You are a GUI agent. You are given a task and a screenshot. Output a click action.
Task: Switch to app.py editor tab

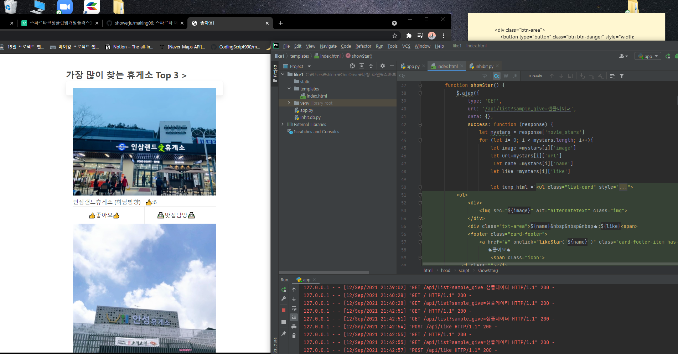click(413, 66)
